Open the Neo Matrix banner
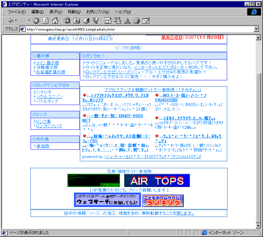 pos(94,180)
